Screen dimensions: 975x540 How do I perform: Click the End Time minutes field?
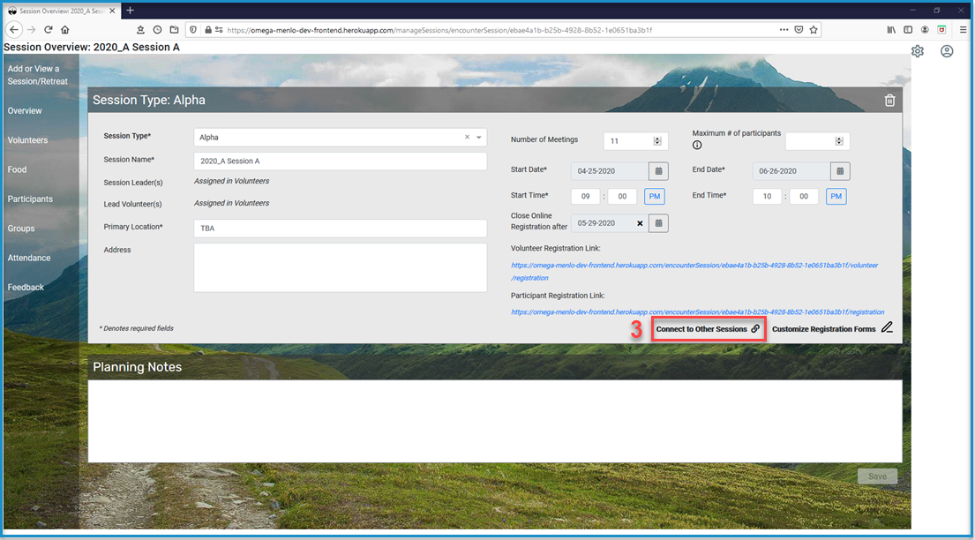pos(804,197)
